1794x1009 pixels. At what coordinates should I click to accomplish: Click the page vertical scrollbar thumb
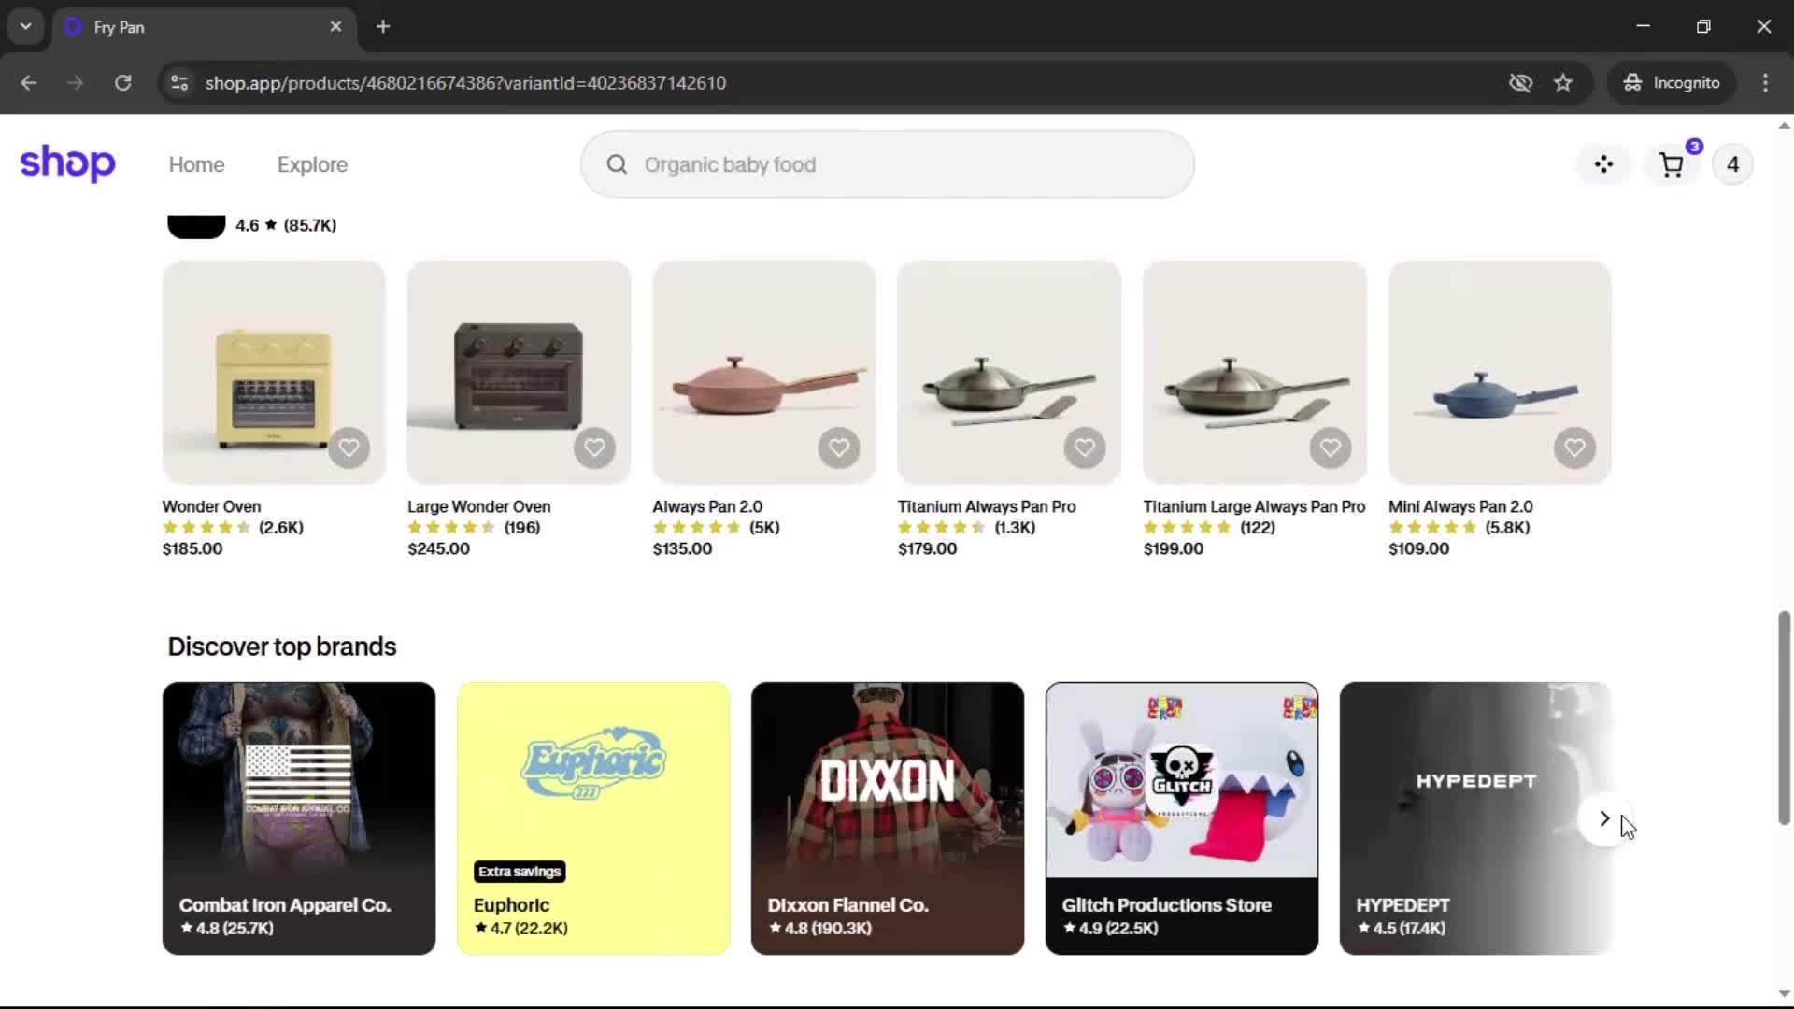pyautogui.click(x=1784, y=718)
